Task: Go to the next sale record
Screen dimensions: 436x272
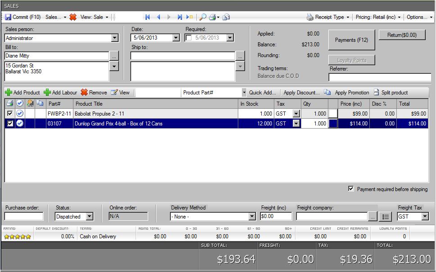Action: tap(169, 17)
